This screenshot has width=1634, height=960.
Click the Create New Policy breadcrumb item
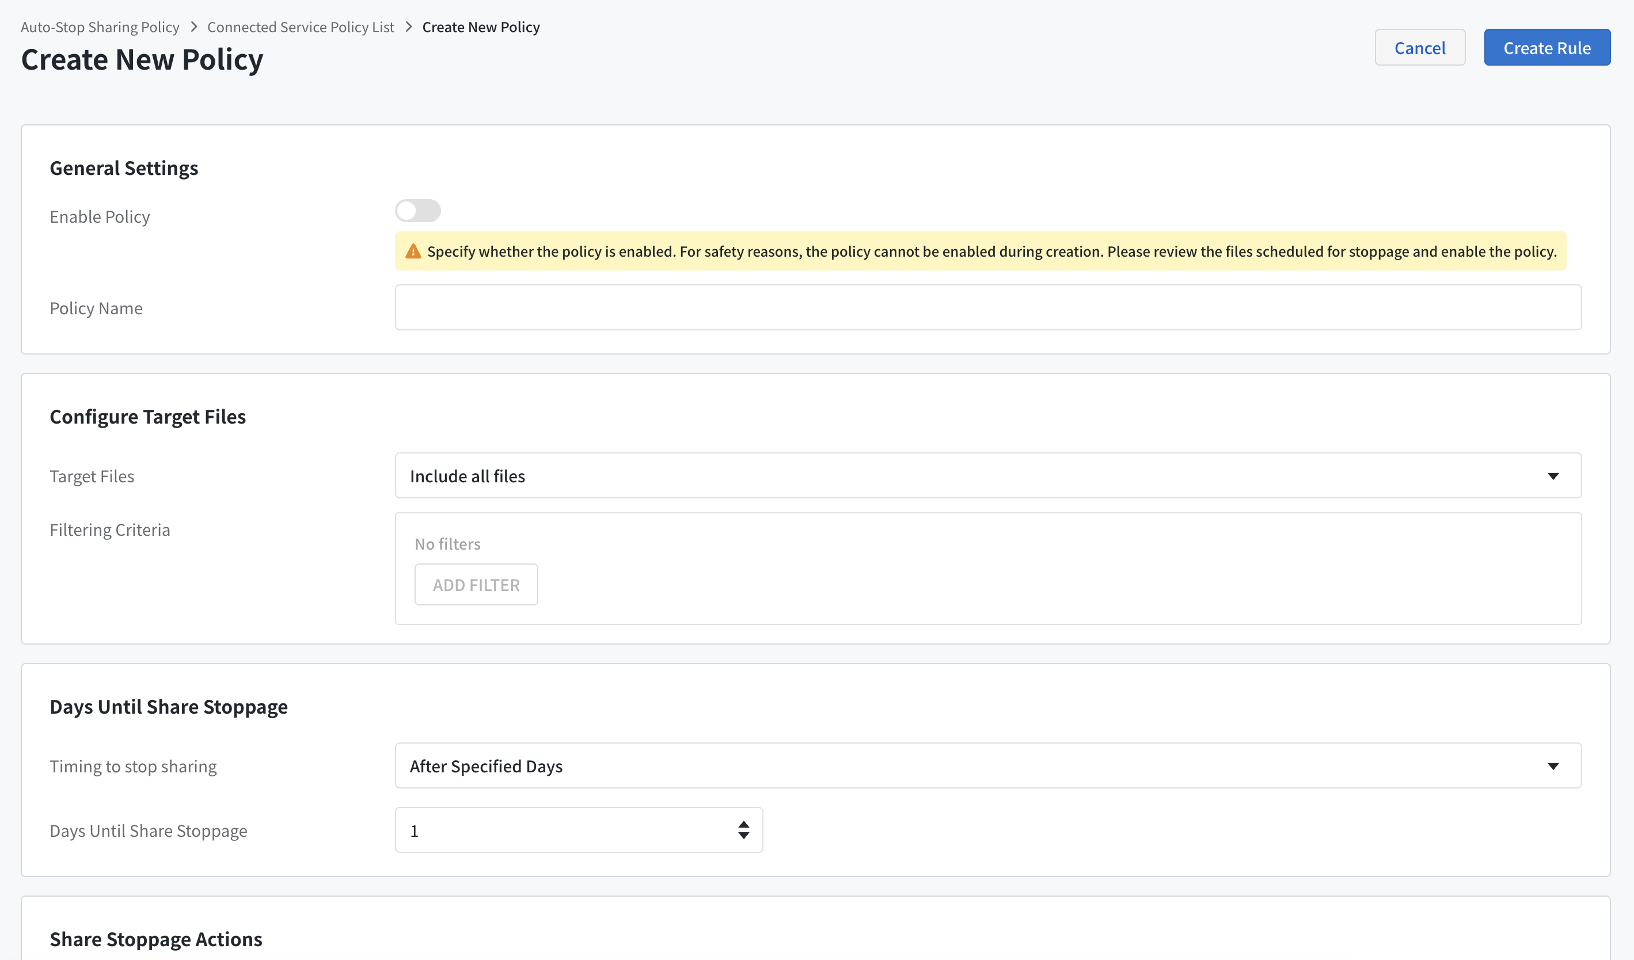pos(481,27)
